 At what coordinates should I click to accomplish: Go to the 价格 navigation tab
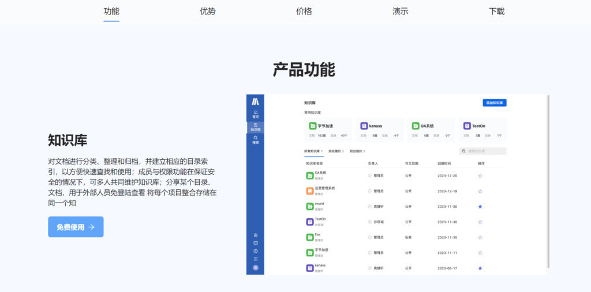click(304, 12)
